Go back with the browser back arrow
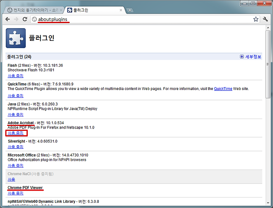The height and width of the screenshot is (208, 273). pos(8,19)
